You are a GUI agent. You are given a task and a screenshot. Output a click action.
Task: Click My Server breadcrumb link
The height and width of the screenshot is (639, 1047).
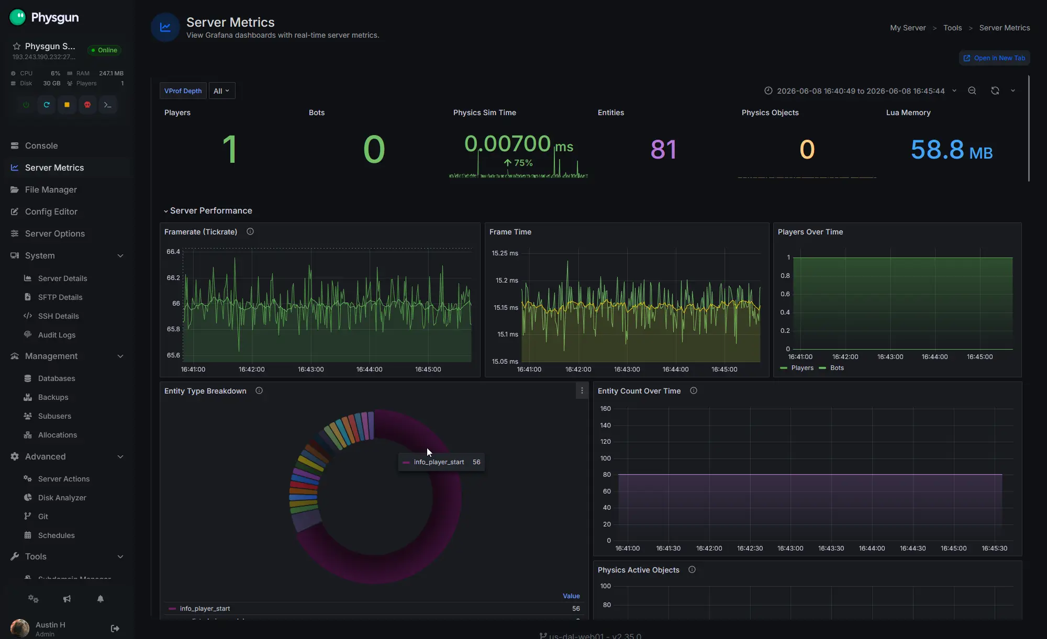pos(908,28)
